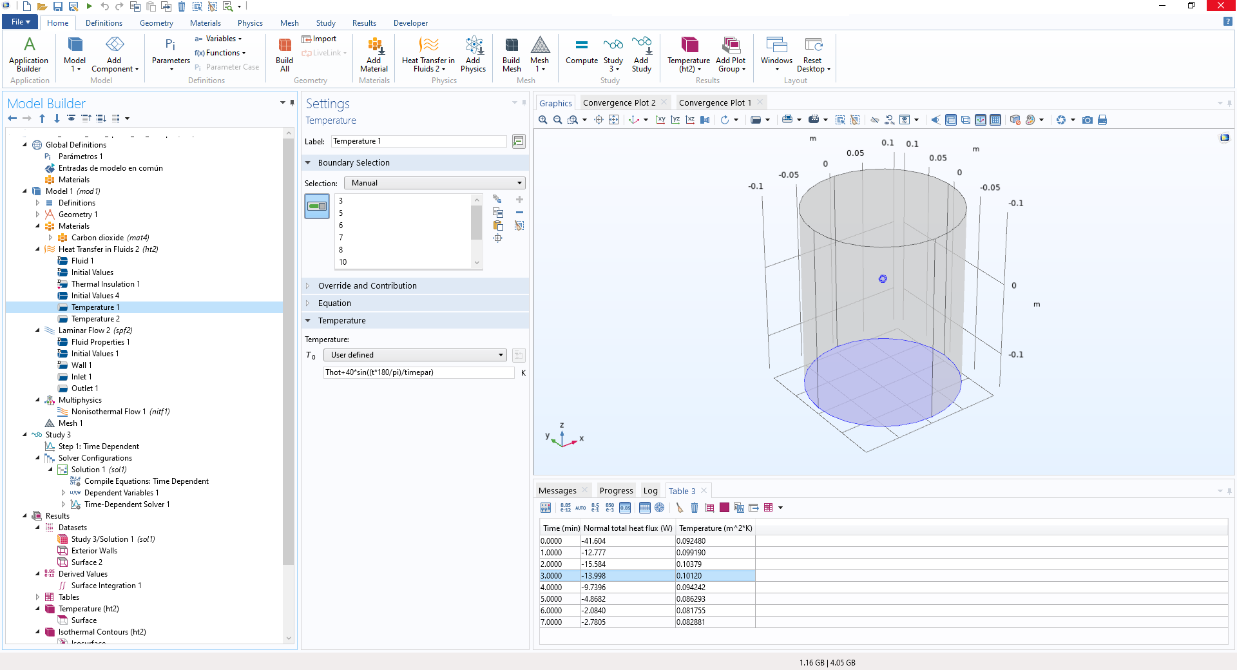Click the zoom in graphics icon

tap(543, 120)
